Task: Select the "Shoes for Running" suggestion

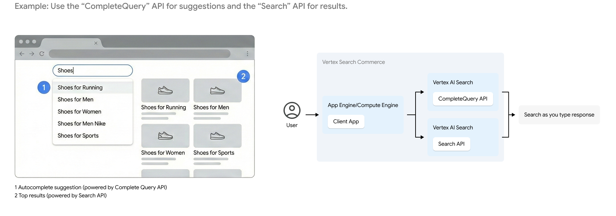Action: click(x=80, y=88)
